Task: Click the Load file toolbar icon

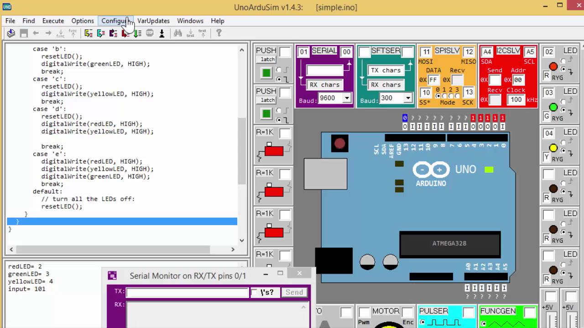Action: pyautogui.click(x=11, y=33)
